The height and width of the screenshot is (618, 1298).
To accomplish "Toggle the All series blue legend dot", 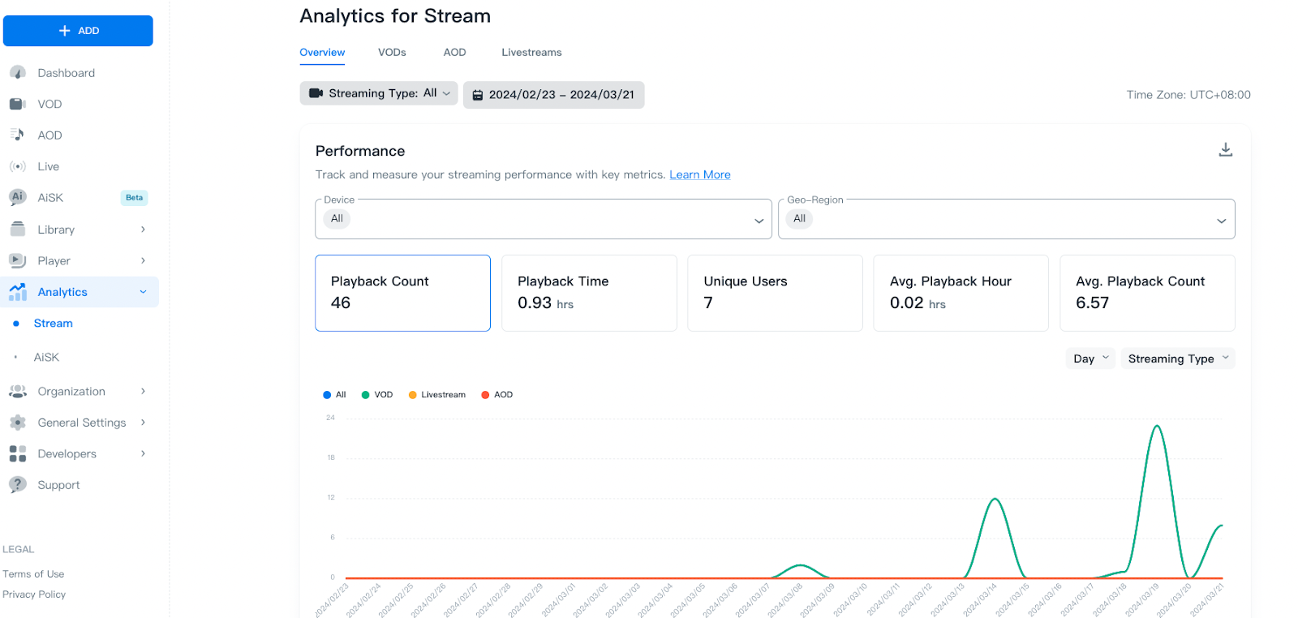I will coord(327,395).
